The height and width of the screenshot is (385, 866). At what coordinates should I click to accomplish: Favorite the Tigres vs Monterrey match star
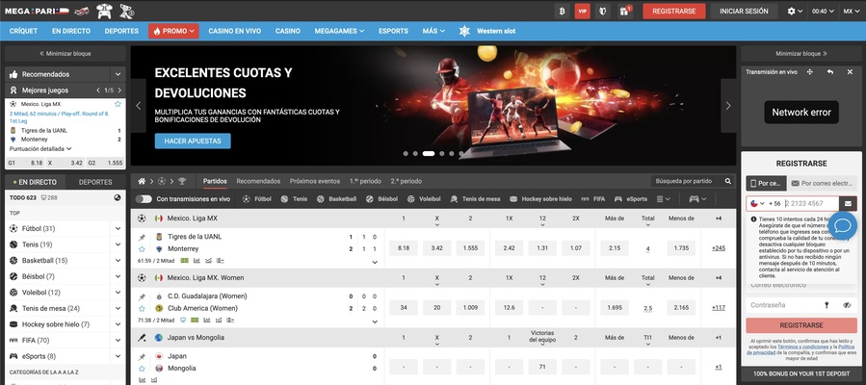tap(142, 248)
